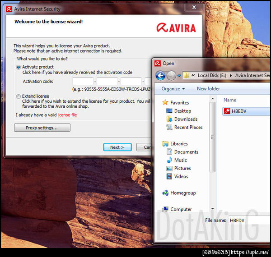Click the Next button
Viewport: 271px width, 257px height.
pyautogui.click(x=117, y=147)
